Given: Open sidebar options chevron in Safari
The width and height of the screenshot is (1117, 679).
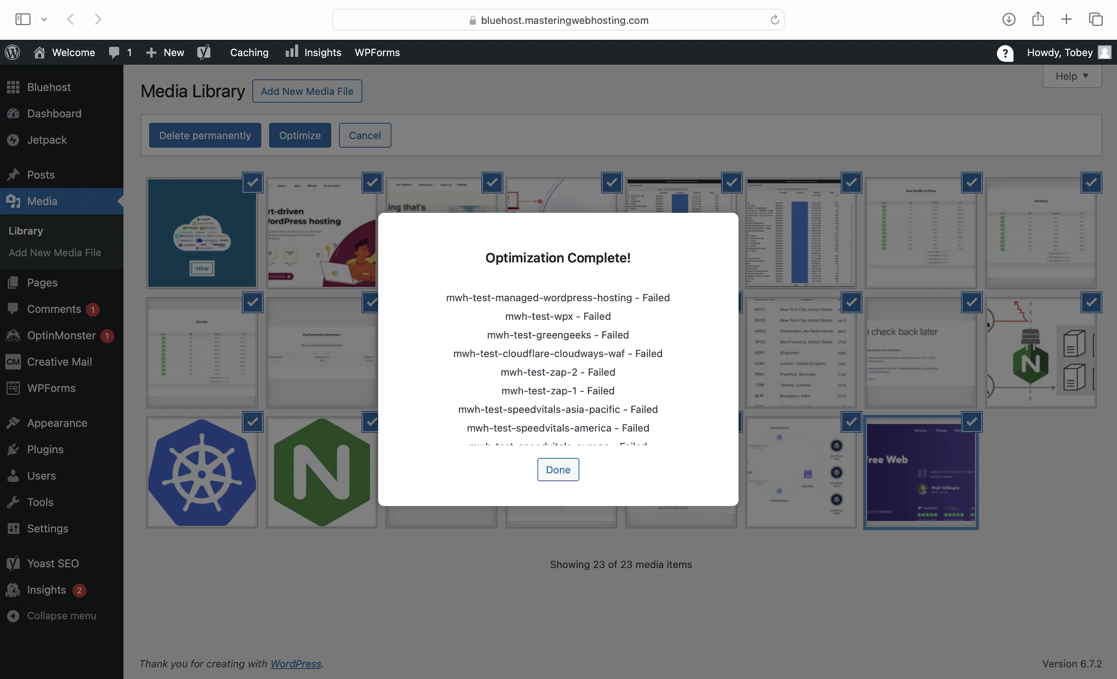Looking at the screenshot, I should tap(44, 20).
